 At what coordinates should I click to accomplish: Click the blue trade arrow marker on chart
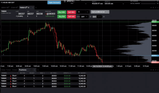pyautogui.click(x=52, y=28)
